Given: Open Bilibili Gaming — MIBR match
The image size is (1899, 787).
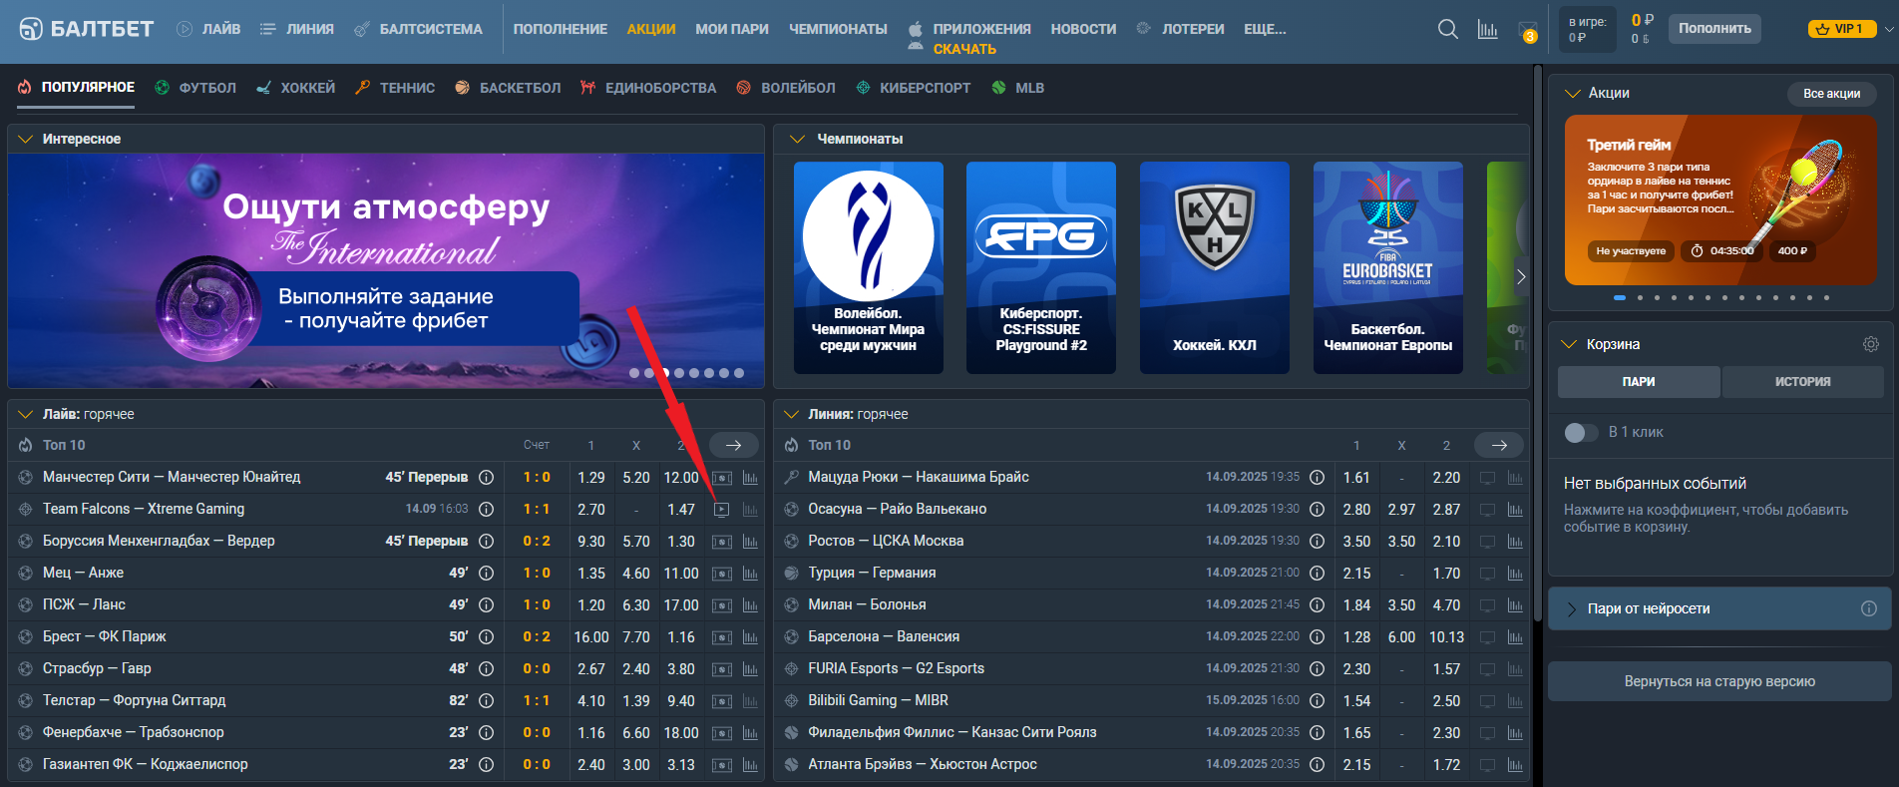Looking at the screenshot, I should pos(878,700).
